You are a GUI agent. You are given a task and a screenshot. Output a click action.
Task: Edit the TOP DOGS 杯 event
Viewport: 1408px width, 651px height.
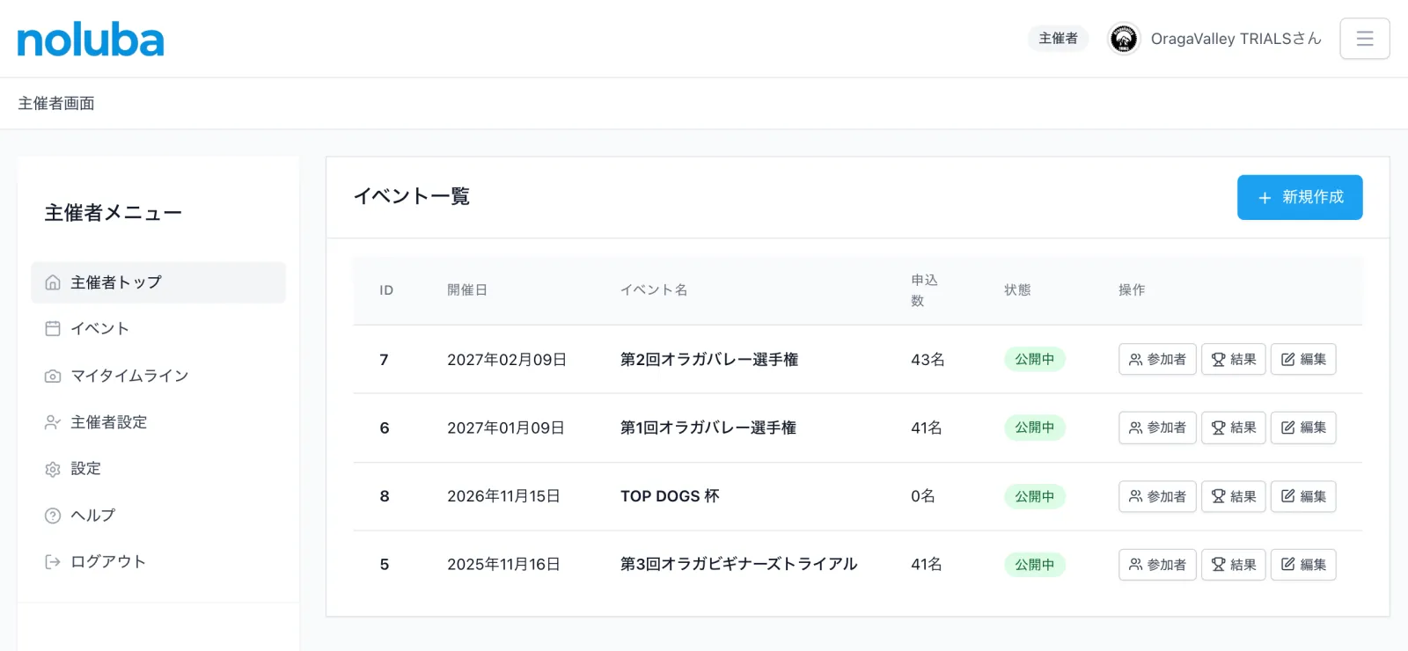(x=1303, y=496)
